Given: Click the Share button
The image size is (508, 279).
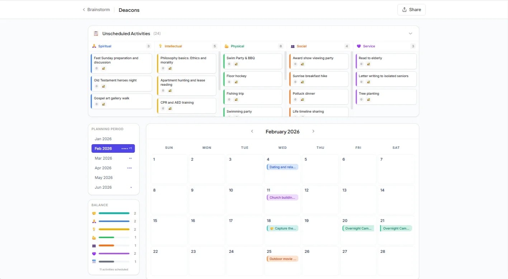Looking at the screenshot, I should click(411, 9).
